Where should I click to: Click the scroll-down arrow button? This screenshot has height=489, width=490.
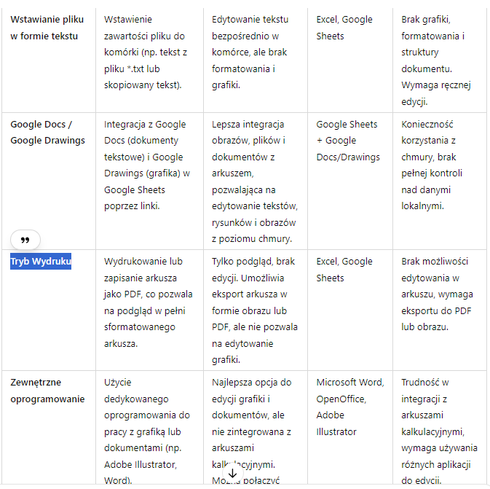click(232, 473)
